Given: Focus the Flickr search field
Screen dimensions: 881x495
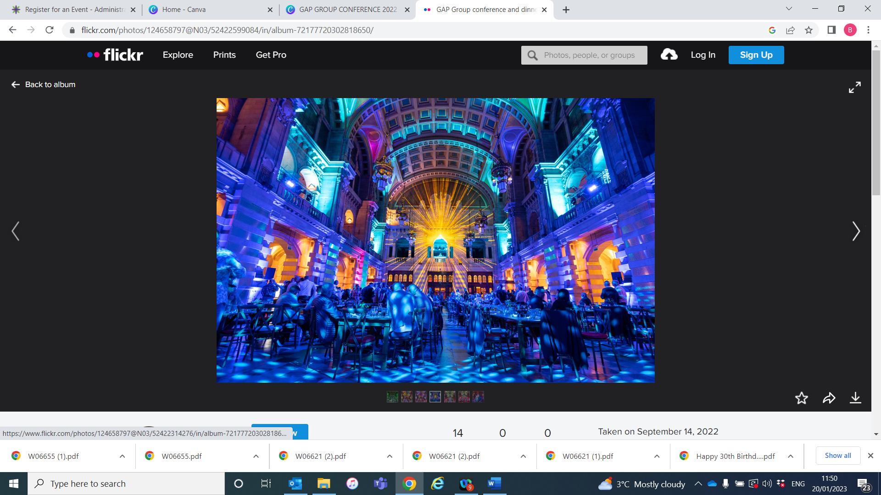Looking at the screenshot, I should point(589,55).
